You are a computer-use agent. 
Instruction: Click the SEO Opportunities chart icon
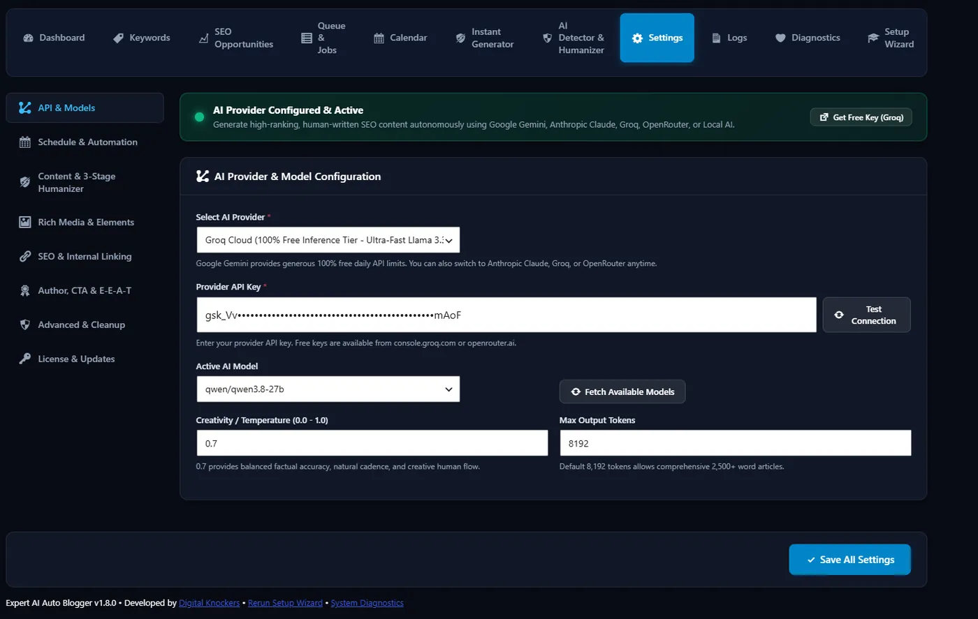203,38
